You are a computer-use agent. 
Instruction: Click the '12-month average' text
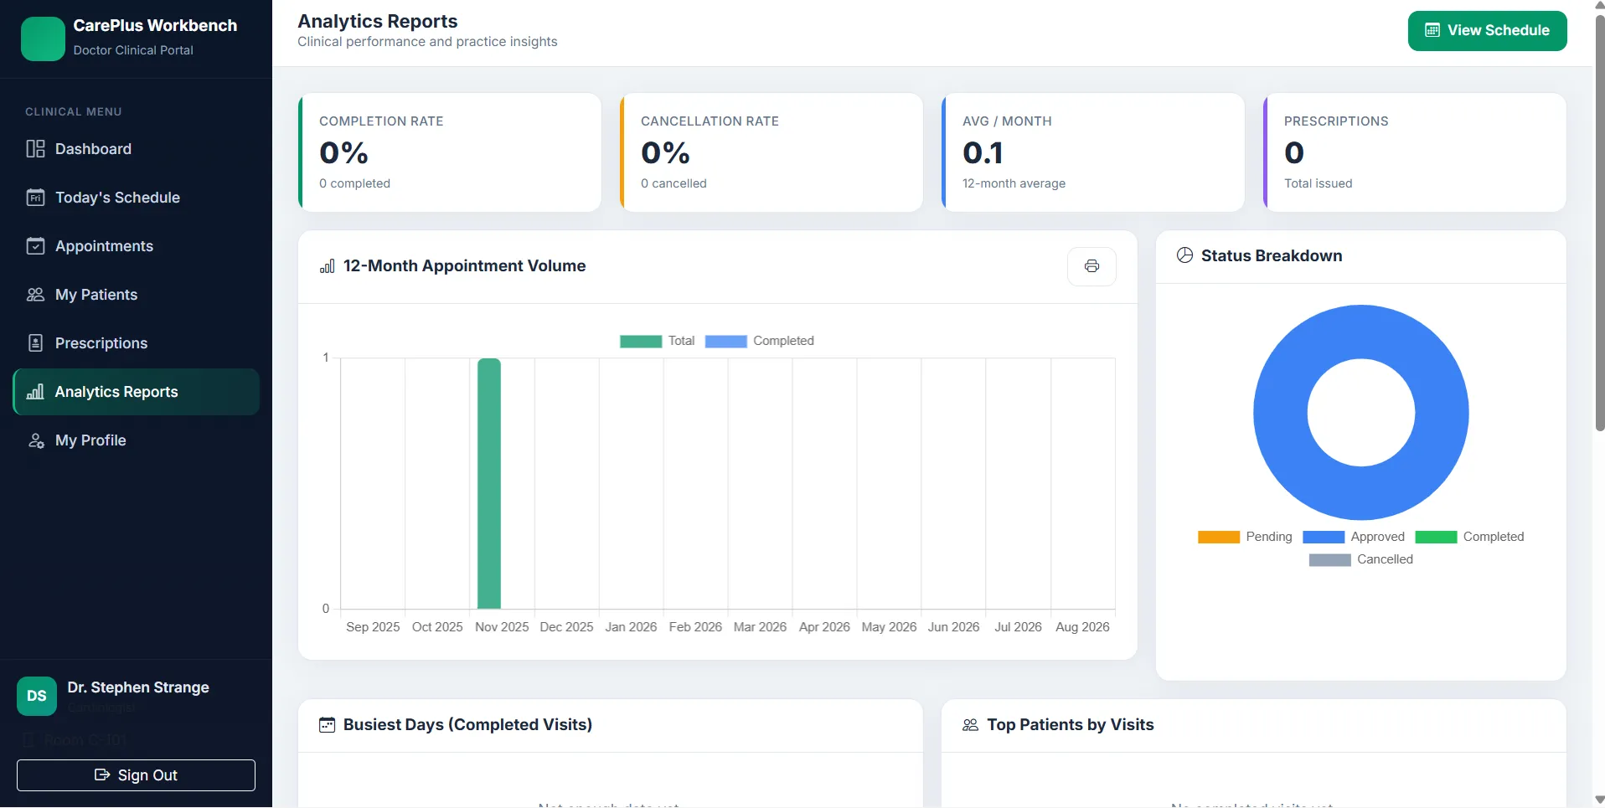[1014, 183]
